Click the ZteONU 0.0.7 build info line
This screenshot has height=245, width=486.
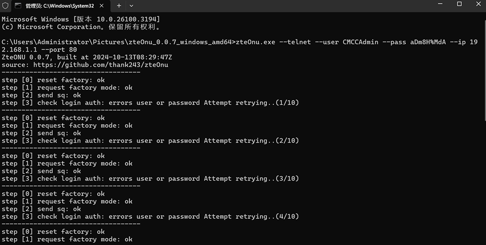point(87,57)
